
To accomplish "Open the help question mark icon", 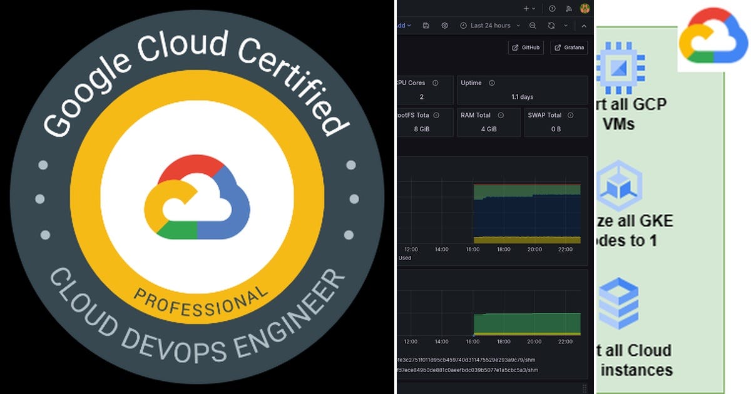I will (x=552, y=9).
